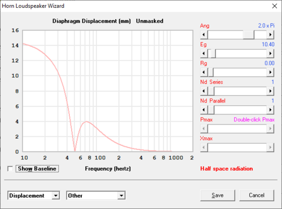Click Rg slider left arrow
This screenshot has width=282, height=209.
204,72
